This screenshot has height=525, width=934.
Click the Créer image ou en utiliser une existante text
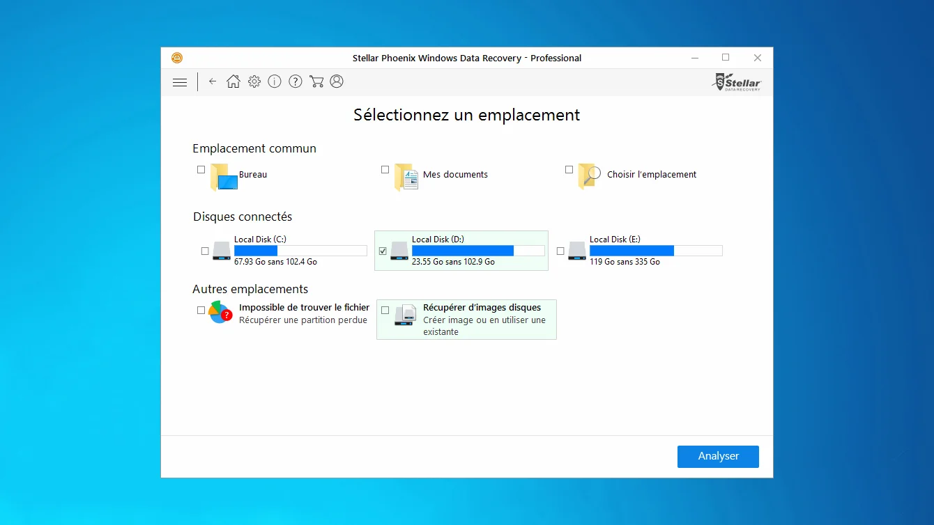point(484,326)
